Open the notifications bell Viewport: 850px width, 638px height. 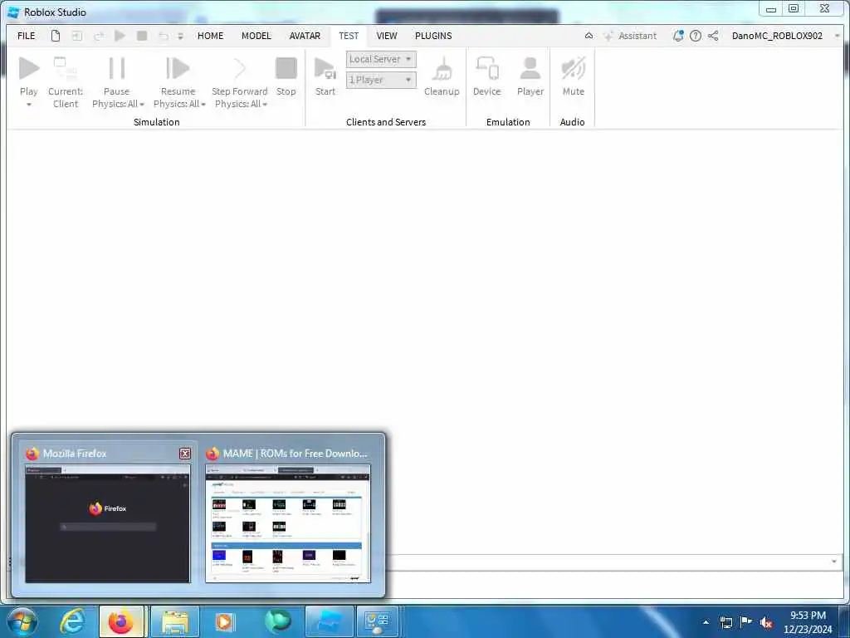point(677,36)
